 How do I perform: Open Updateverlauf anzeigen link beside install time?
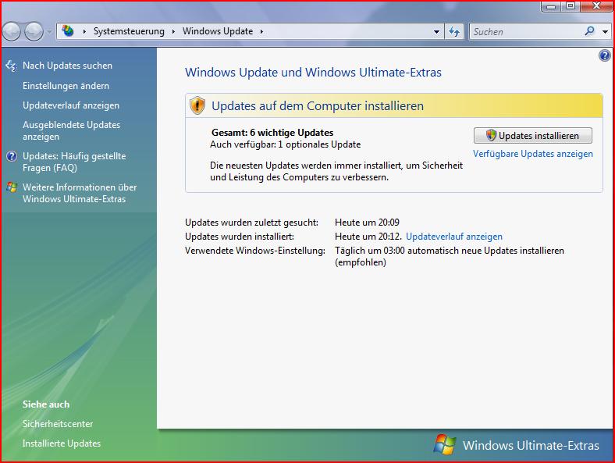(x=453, y=237)
